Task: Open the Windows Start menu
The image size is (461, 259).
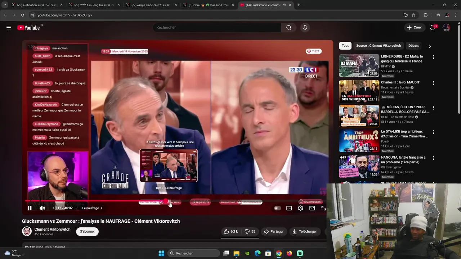Action: 161,253
